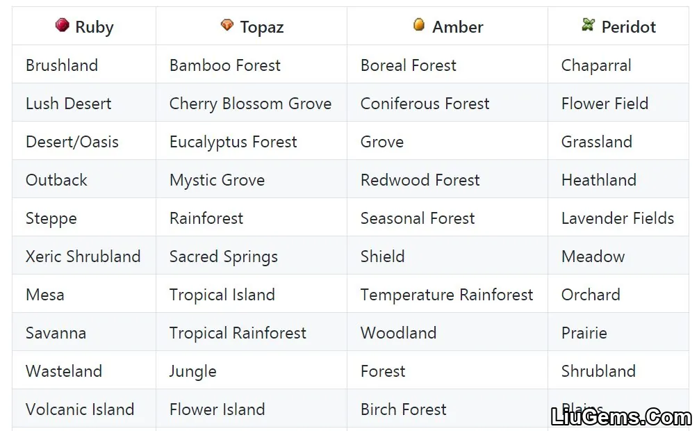Click the red Ruby gem icon

tap(63, 25)
